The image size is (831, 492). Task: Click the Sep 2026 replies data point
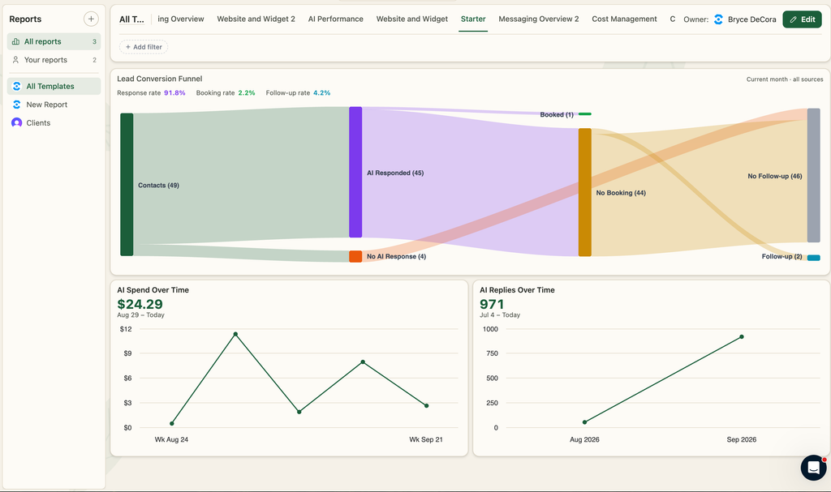click(x=742, y=337)
